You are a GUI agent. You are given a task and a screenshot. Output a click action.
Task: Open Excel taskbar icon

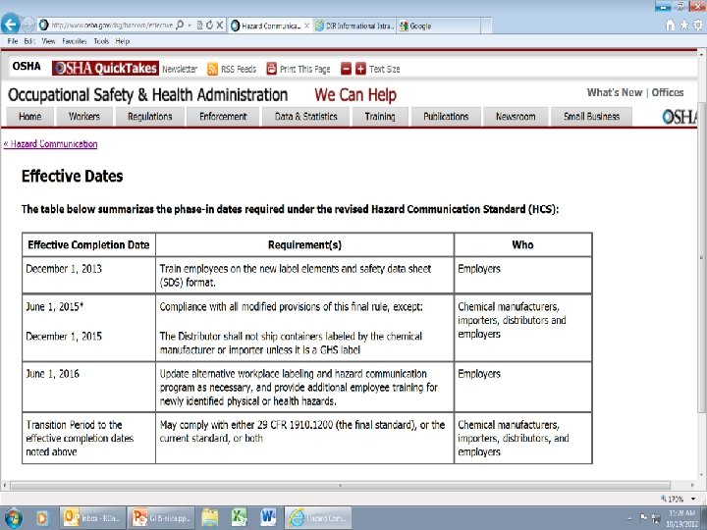tap(239, 518)
